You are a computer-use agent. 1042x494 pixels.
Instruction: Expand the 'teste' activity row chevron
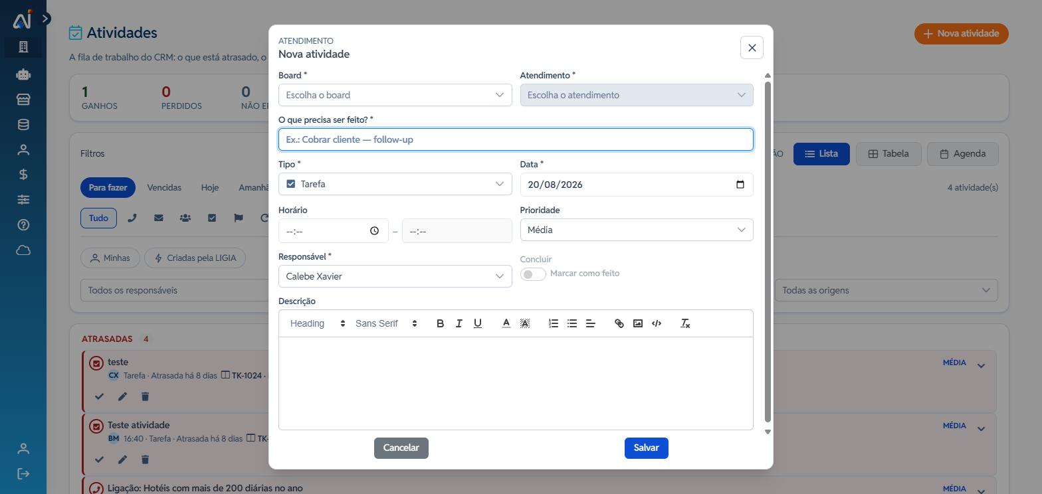pyautogui.click(x=981, y=365)
